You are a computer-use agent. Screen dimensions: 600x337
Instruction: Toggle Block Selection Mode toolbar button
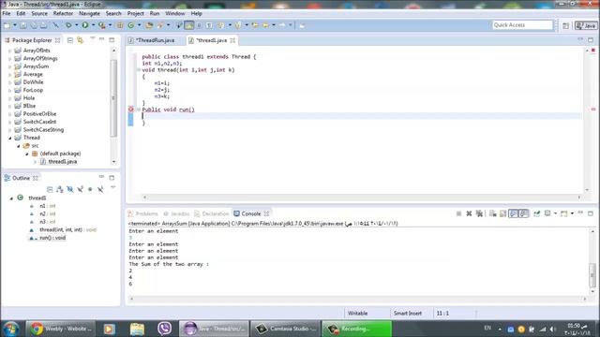pyautogui.click(x=199, y=25)
